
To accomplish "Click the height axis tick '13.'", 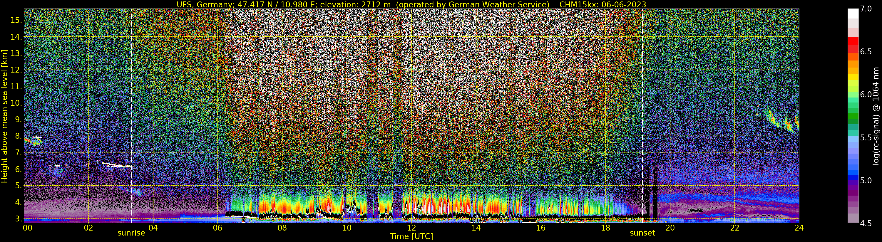I will click(x=16, y=54).
